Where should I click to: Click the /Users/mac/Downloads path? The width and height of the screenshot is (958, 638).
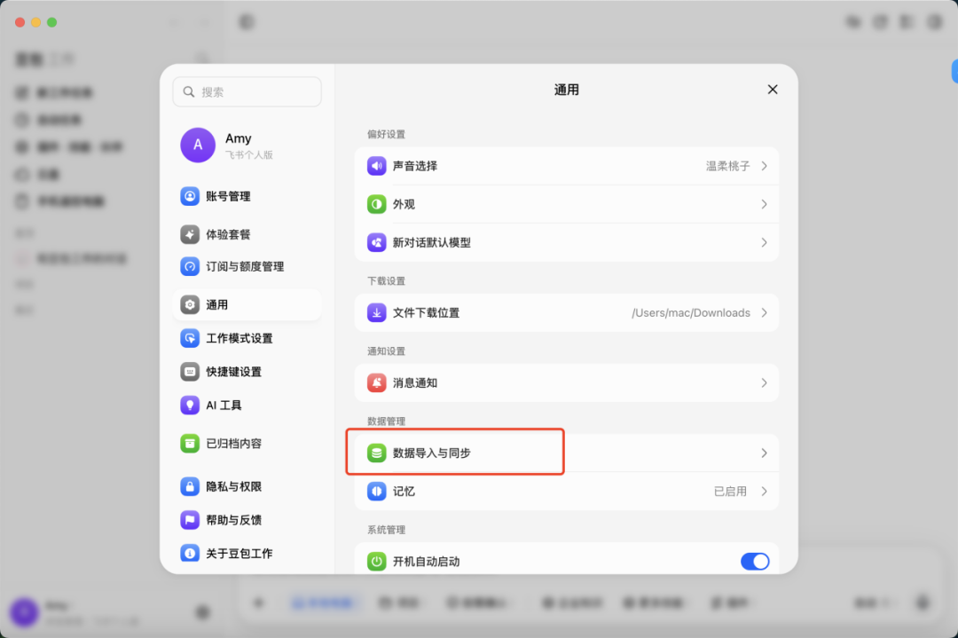click(691, 313)
